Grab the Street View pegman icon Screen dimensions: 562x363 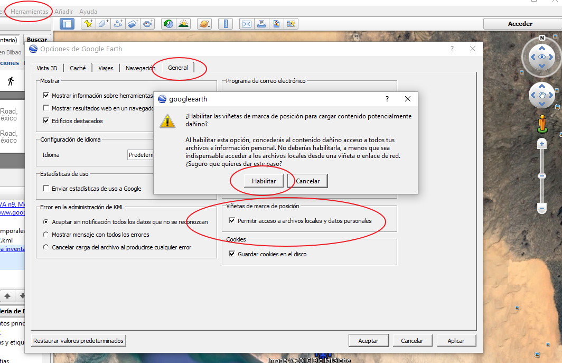(x=542, y=124)
